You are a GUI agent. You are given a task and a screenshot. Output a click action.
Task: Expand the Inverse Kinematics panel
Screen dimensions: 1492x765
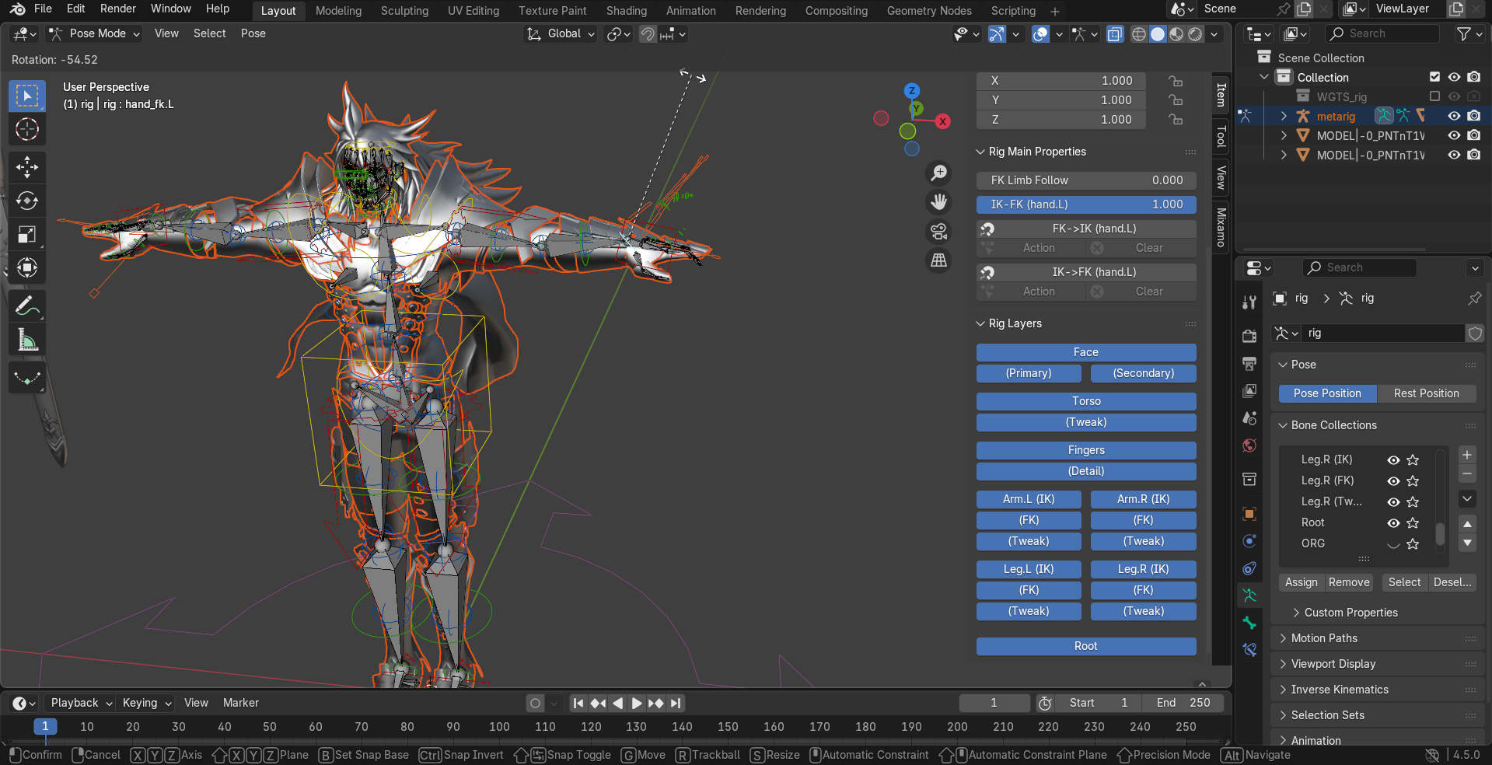[1339, 690]
